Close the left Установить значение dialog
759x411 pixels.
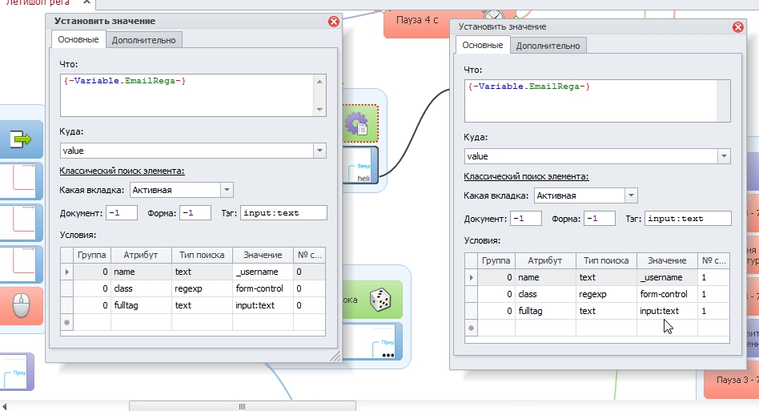tap(333, 22)
